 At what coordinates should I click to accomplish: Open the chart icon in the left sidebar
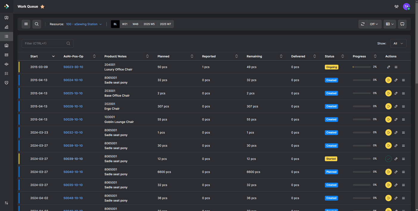6,27
